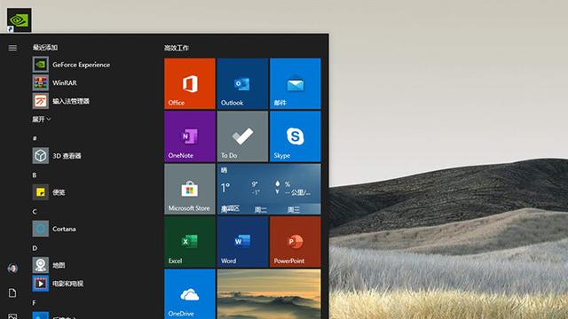Open the weather live tile
This screenshot has height=319, width=568.
click(269, 189)
